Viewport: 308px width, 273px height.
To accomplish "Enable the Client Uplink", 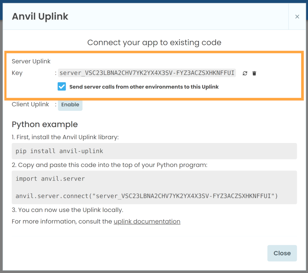I will pyautogui.click(x=70, y=104).
